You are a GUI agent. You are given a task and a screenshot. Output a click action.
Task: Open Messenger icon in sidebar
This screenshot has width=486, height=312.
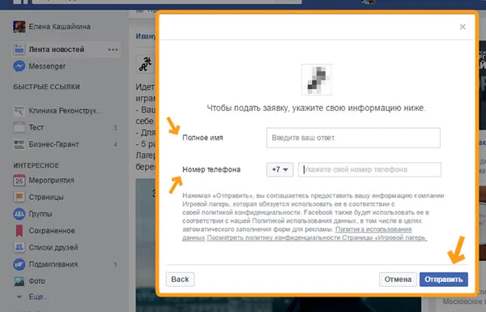pos(19,66)
